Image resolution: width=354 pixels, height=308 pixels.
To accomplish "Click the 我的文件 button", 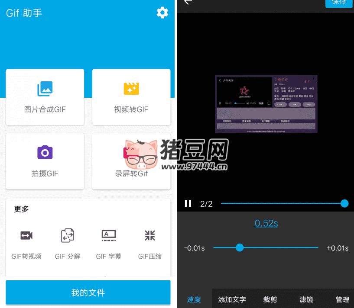I will click(x=88, y=293).
